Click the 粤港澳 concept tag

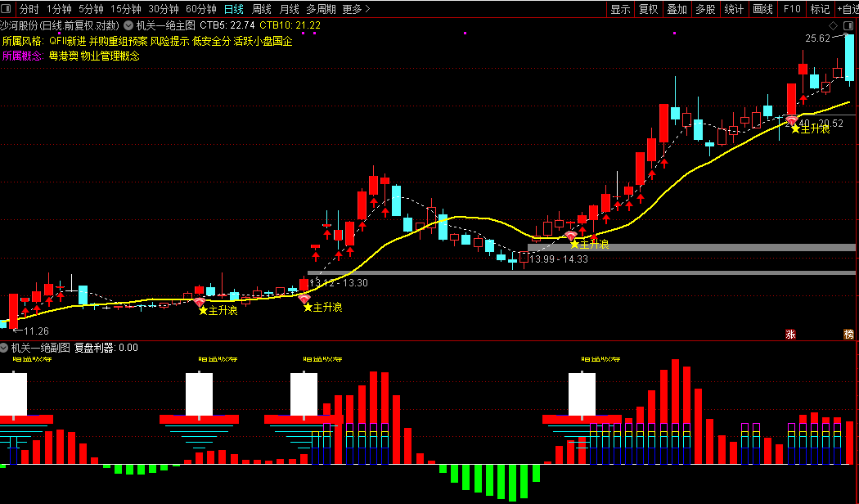[x=64, y=56]
